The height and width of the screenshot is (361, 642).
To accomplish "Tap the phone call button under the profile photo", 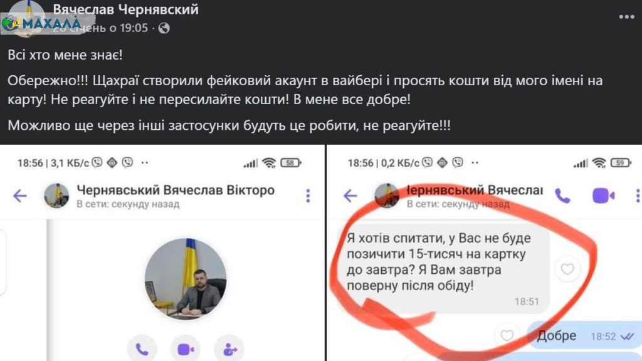I will click(142, 349).
